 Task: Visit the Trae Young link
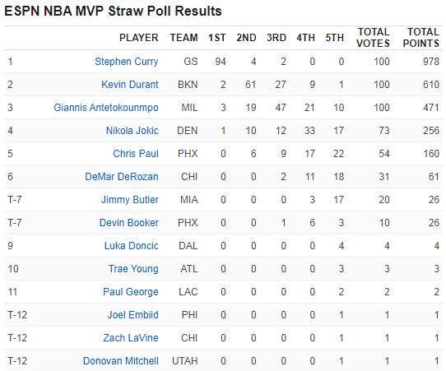coord(133,269)
